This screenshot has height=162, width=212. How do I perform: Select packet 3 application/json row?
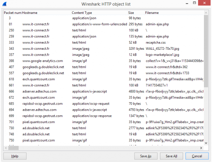pyautogui.click(x=103, y=18)
